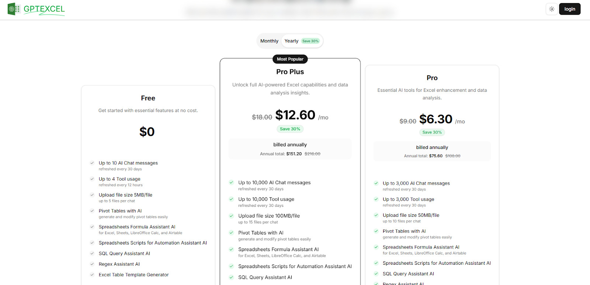The height and width of the screenshot is (285, 590).
Task: Click the GPTExcel spreadsheet logo icon
Action: coord(14,8)
